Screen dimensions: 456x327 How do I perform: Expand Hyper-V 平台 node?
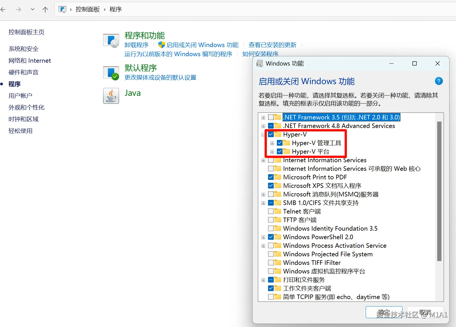point(272,152)
